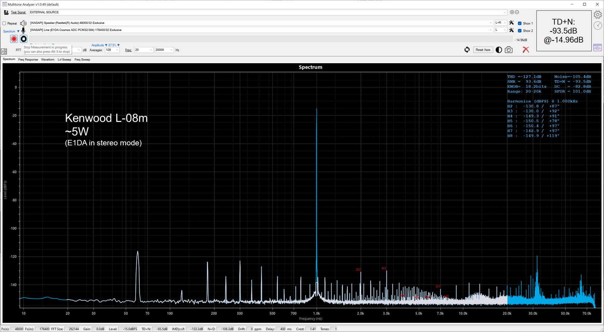The image size is (604, 332).
Task: Click the Drift 0 ppm status field
Action: (x=250, y=329)
